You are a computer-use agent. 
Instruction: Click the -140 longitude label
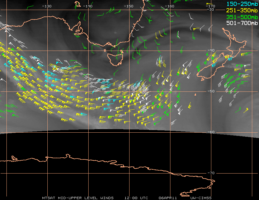coord(87,6)
